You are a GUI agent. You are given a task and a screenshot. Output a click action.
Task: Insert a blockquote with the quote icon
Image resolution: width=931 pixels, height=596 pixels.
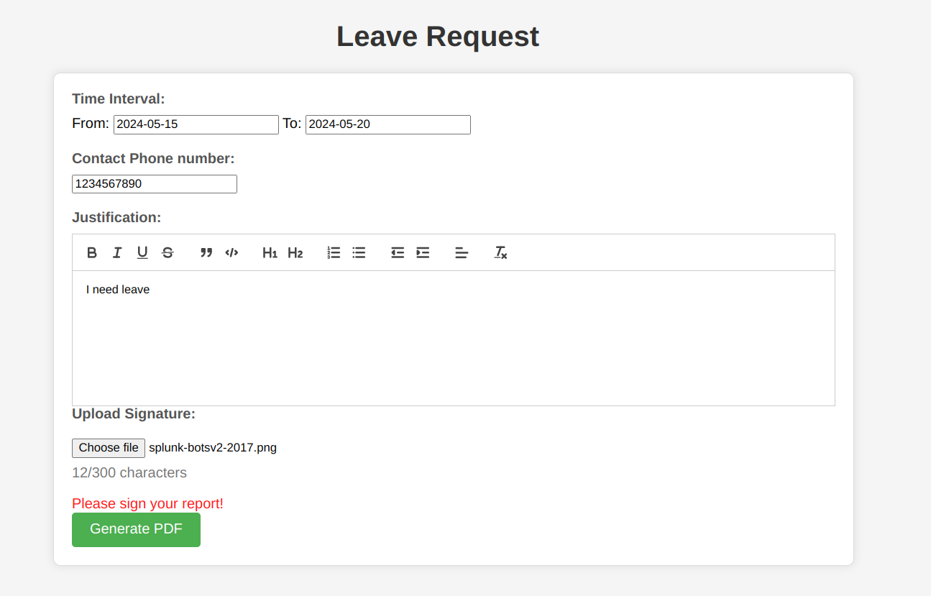[x=206, y=252]
